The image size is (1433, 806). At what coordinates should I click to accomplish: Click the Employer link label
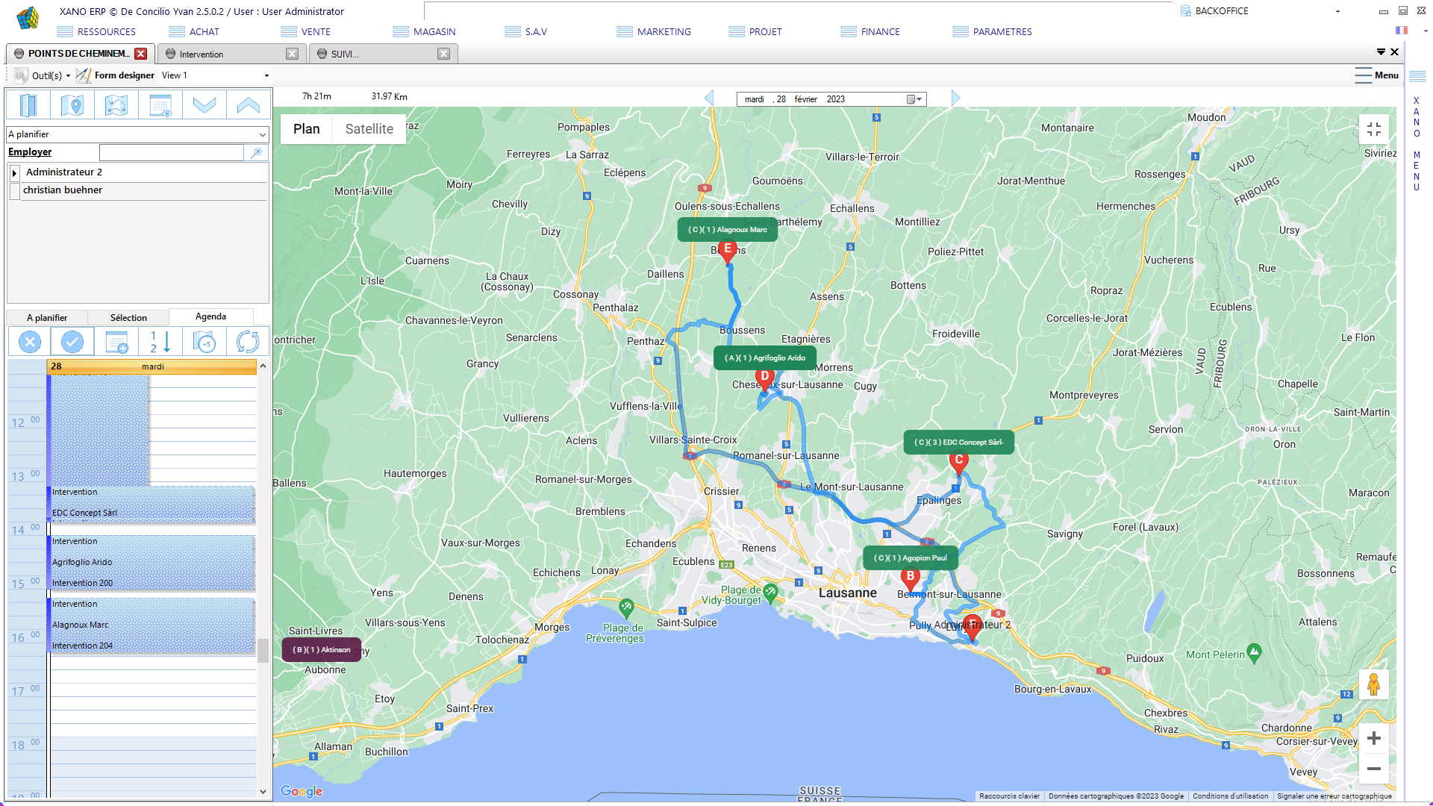tap(30, 152)
